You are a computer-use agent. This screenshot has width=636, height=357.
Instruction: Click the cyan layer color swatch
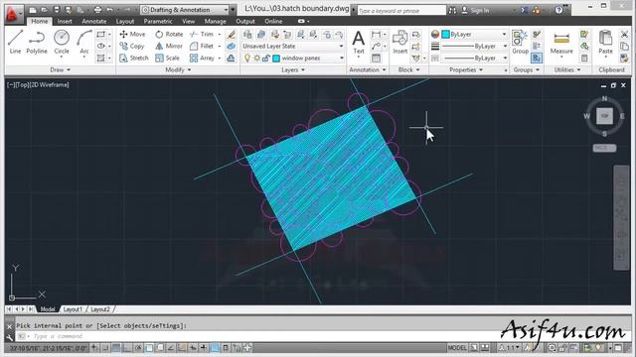pyautogui.click(x=276, y=59)
